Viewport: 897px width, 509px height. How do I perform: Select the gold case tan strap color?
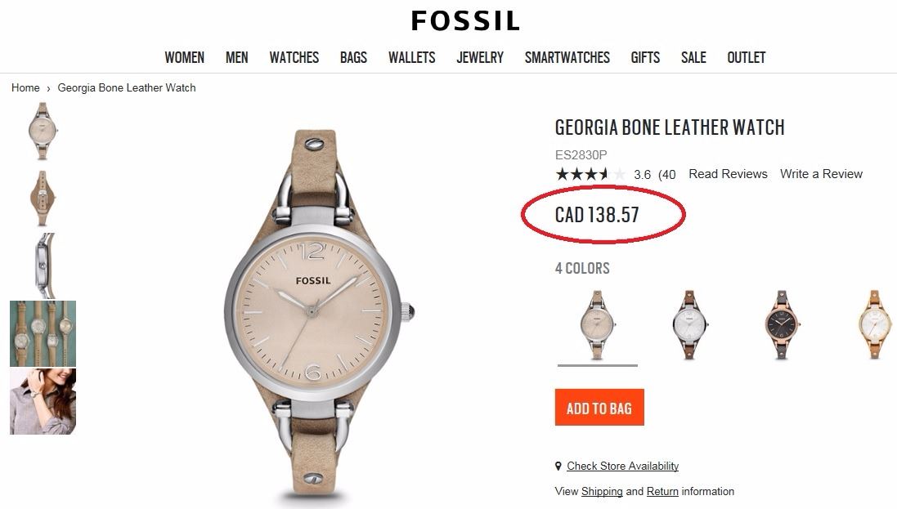click(873, 324)
